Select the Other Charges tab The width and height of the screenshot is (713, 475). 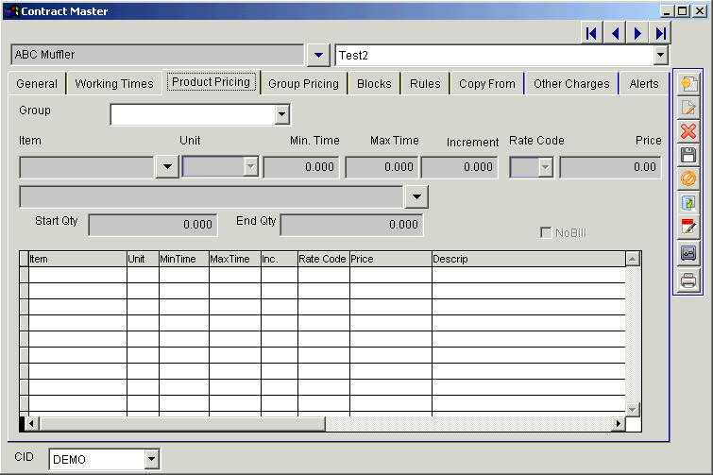click(x=571, y=83)
